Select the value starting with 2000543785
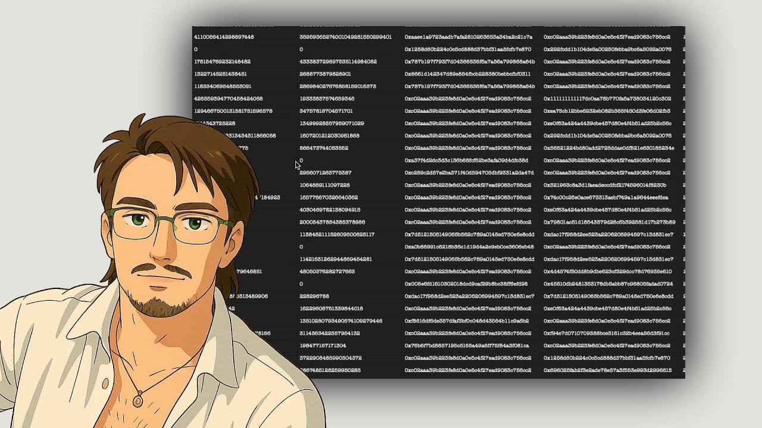 coord(332,222)
